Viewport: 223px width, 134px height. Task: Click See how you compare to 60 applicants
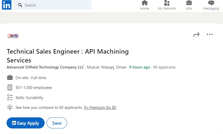(49, 108)
